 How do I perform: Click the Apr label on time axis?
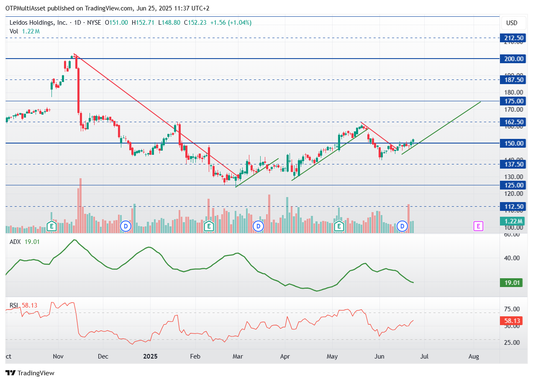[285, 356]
